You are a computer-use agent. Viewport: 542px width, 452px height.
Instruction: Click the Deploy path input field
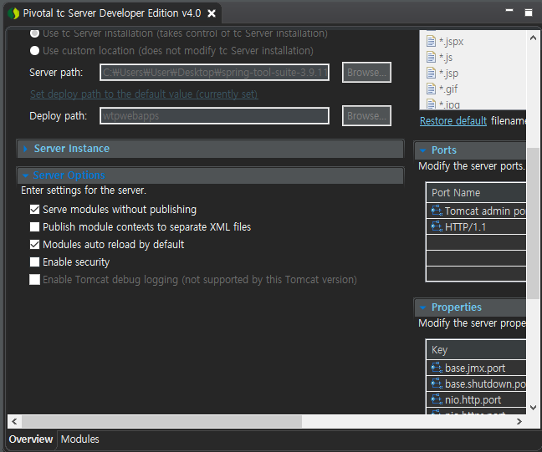pyautogui.click(x=214, y=115)
